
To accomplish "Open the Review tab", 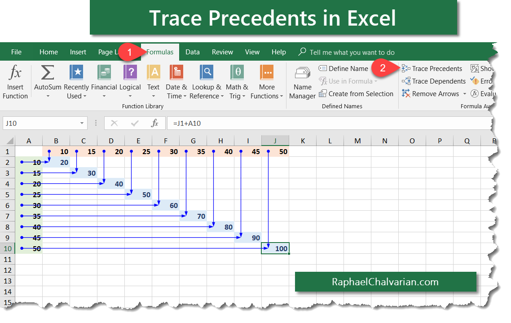I will [222, 52].
